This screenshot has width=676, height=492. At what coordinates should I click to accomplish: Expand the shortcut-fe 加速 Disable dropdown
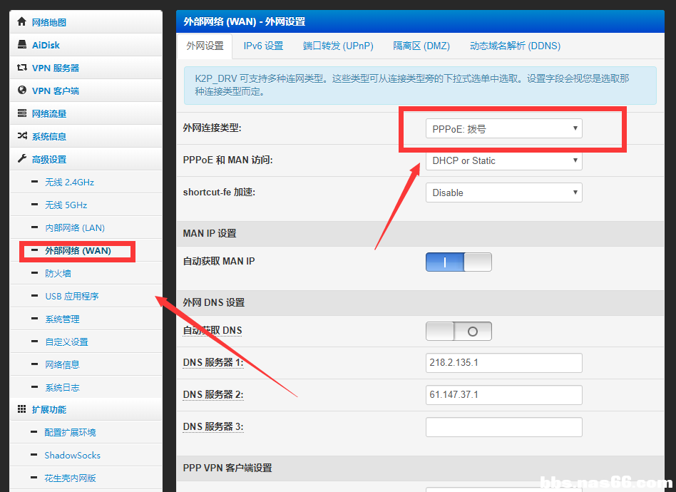pyautogui.click(x=503, y=193)
